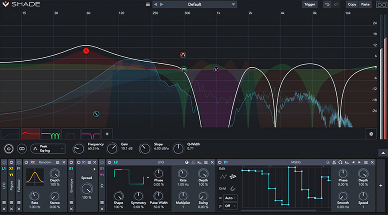Click the Paste button
388x215 pixels.
(x=365, y=4)
